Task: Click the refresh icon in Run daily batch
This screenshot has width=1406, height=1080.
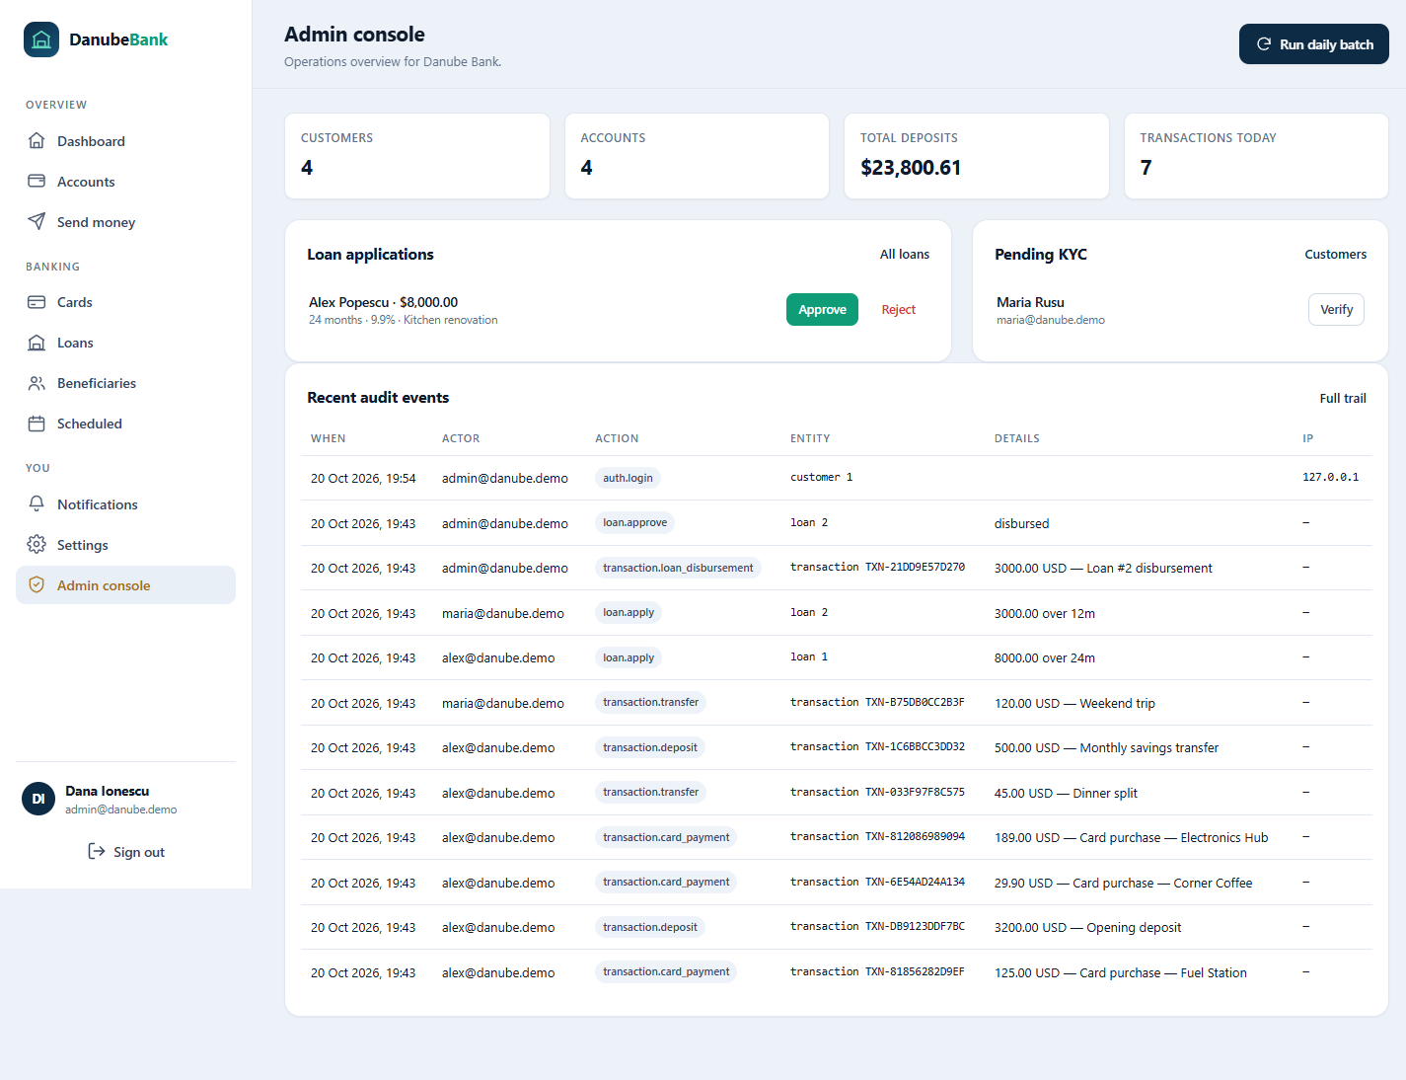Action: click(1263, 44)
